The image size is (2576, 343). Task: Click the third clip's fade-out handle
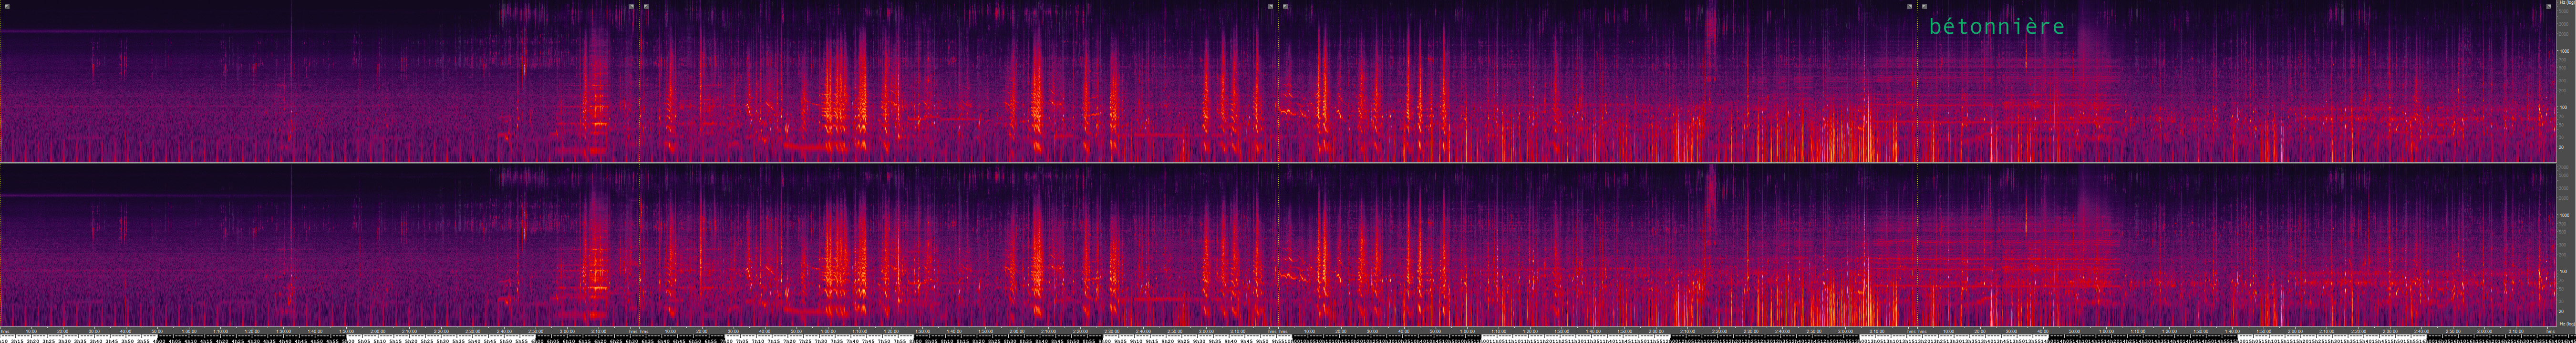(x=1909, y=7)
